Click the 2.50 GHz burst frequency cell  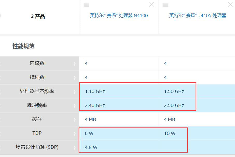tap(174, 105)
